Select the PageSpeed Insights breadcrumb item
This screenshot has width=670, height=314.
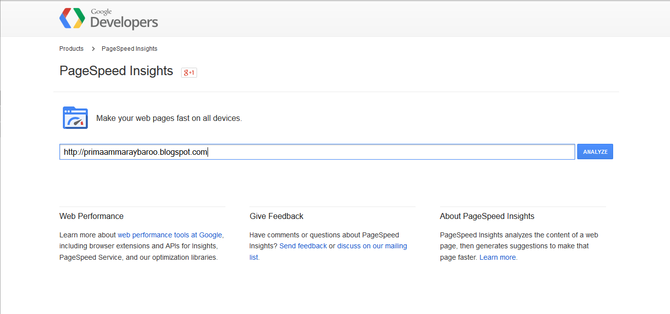point(129,49)
